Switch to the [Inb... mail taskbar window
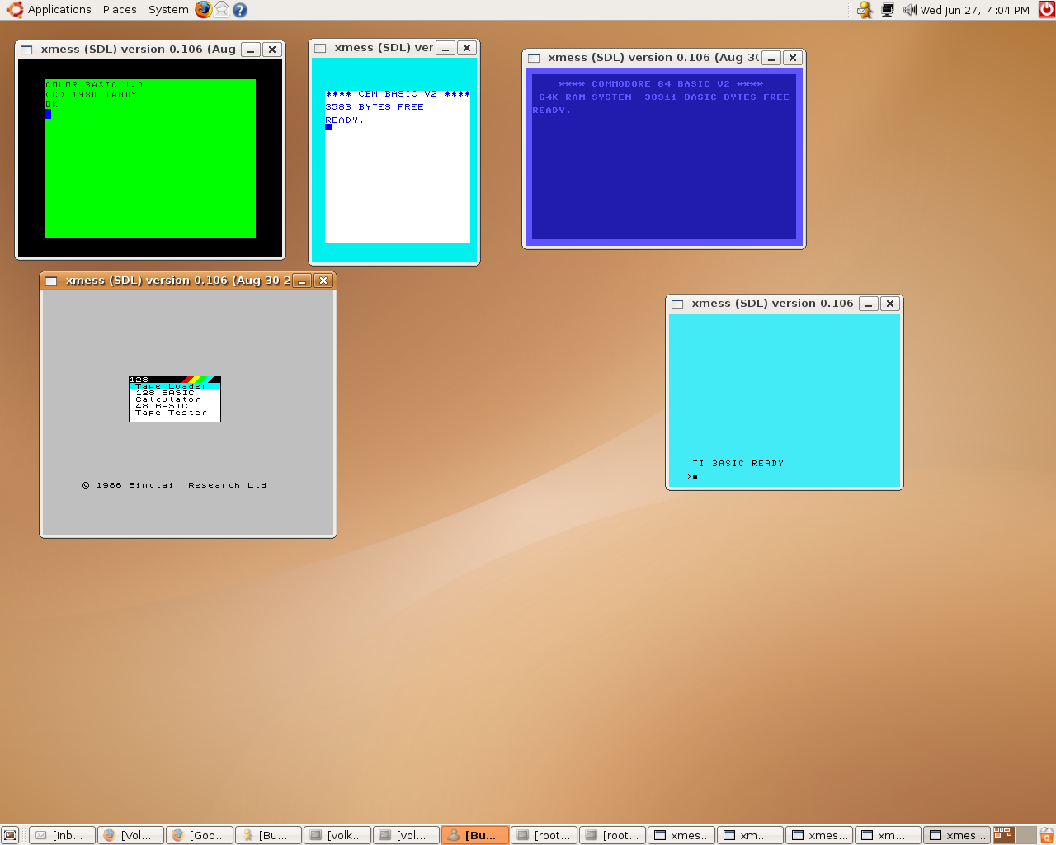This screenshot has width=1056, height=845. pyautogui.click(x=62, y=835)
